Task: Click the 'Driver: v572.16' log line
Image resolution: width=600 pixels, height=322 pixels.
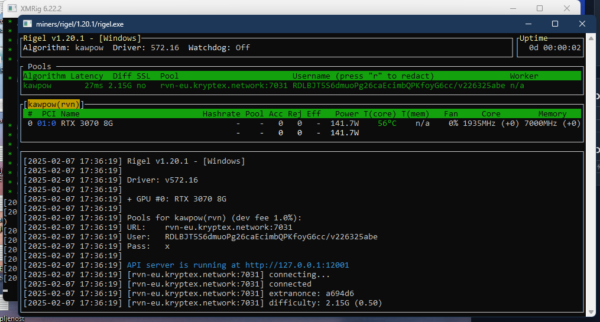Action: pos(163,180)
